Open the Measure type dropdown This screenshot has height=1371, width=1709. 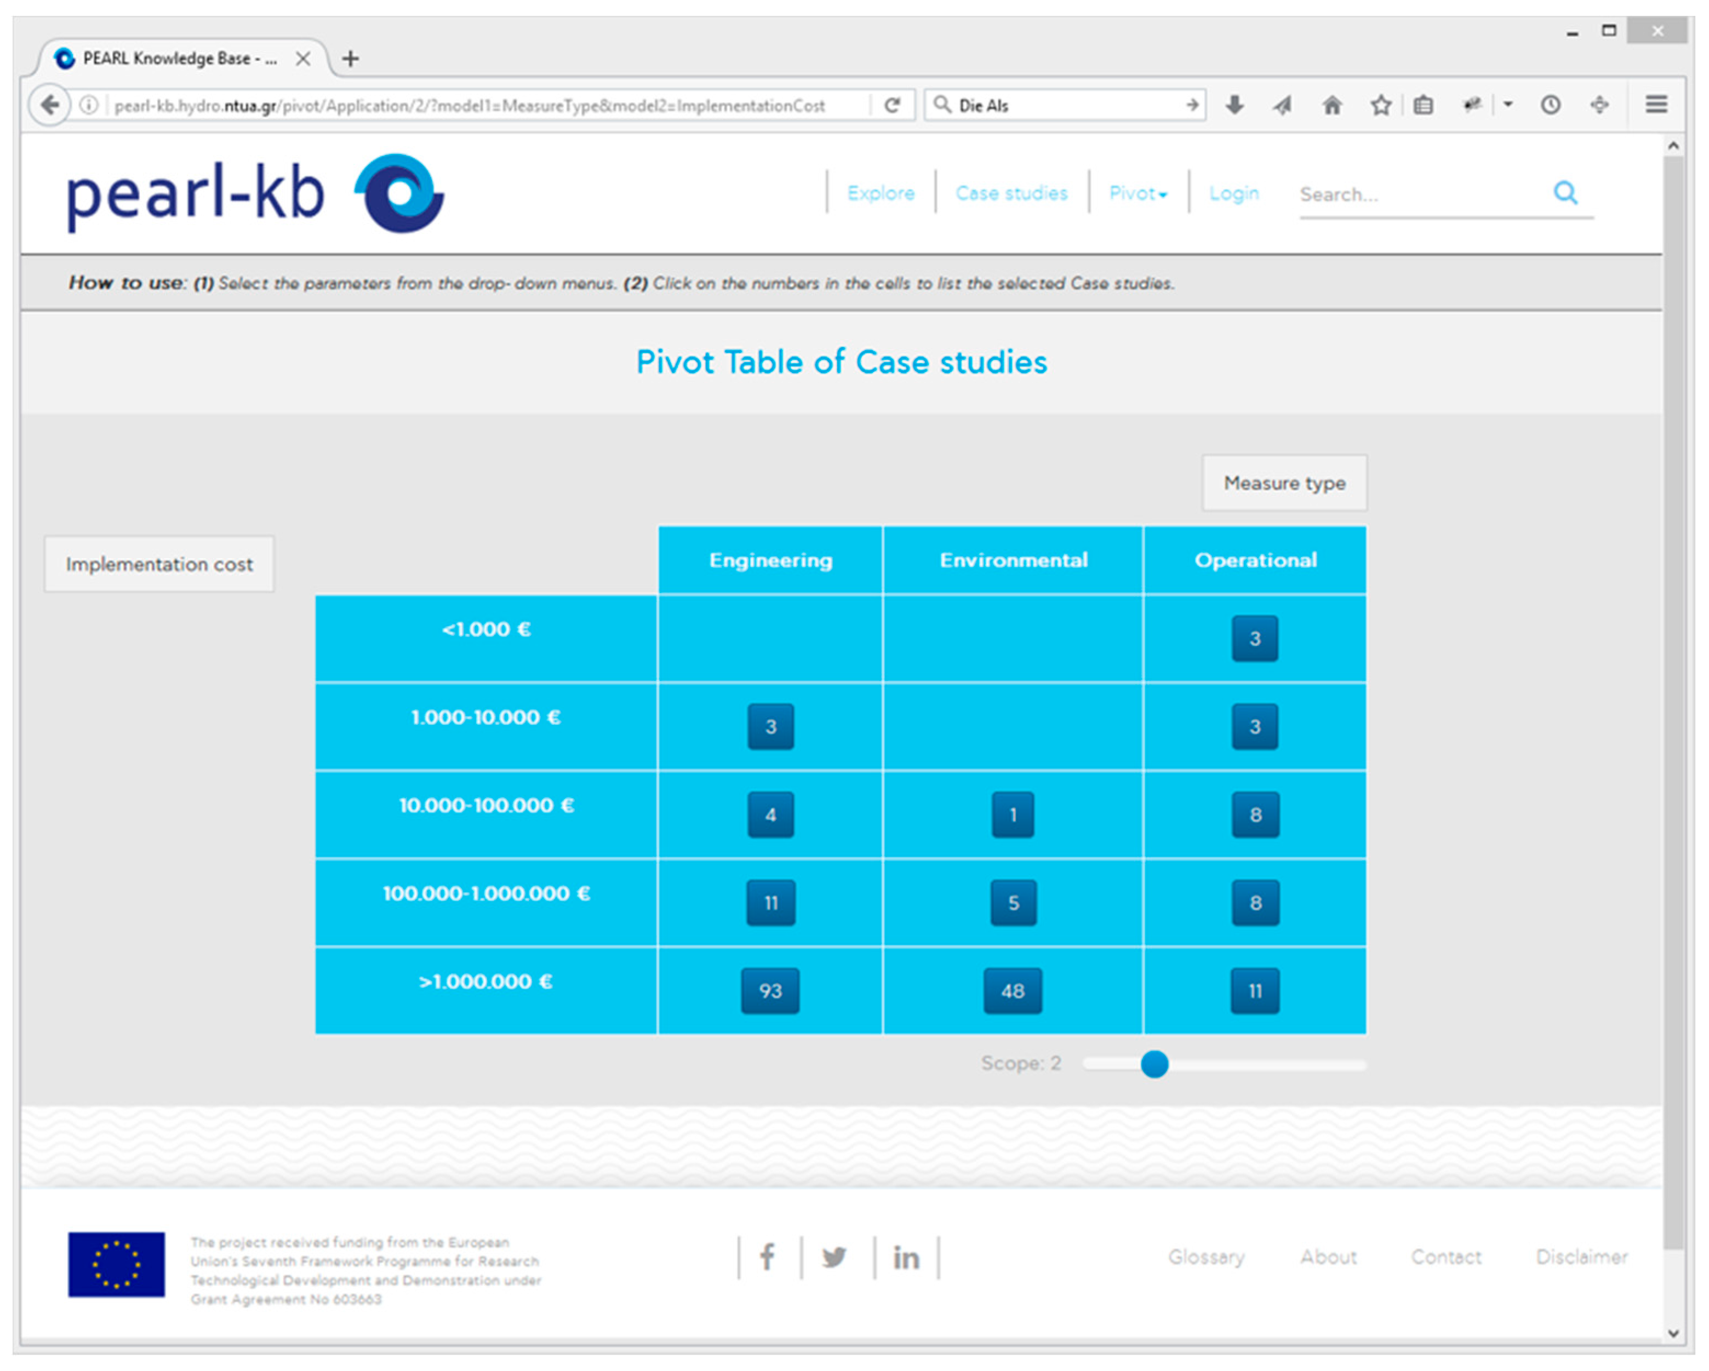[1284, 483]
